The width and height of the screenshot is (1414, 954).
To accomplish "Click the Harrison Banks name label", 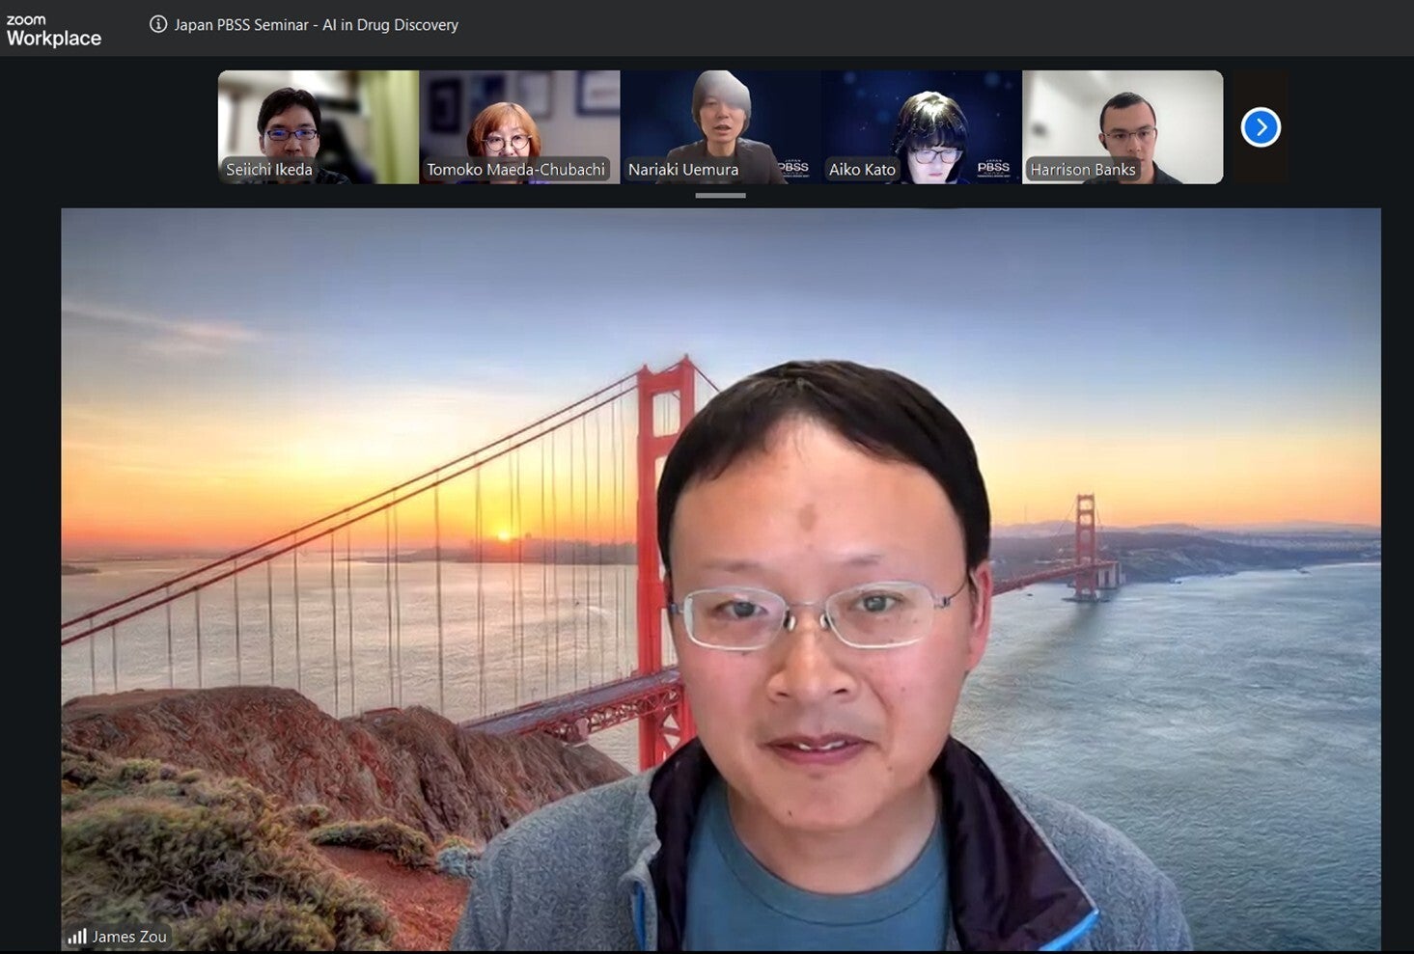I will 1082,170.
